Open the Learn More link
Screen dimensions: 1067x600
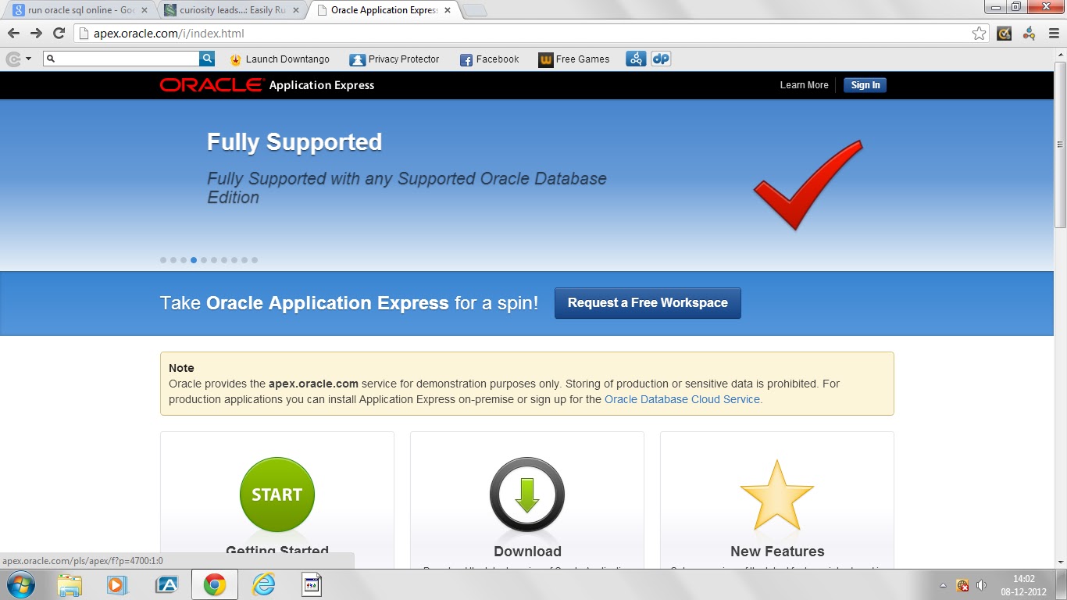804,85
